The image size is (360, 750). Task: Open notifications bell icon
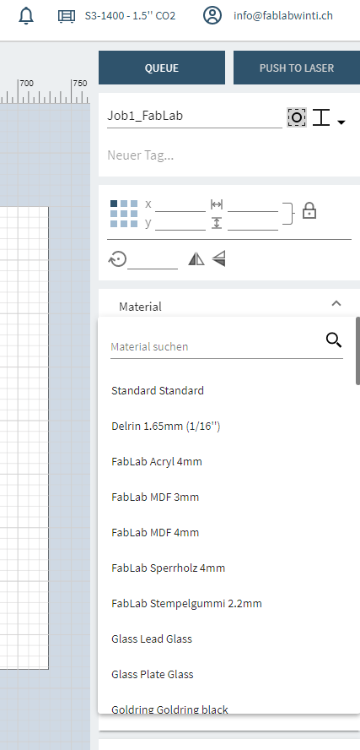26,16
